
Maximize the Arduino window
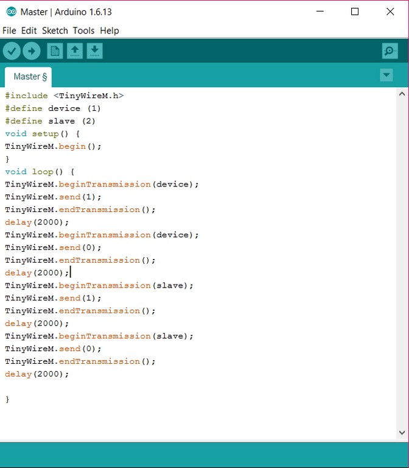355,12
